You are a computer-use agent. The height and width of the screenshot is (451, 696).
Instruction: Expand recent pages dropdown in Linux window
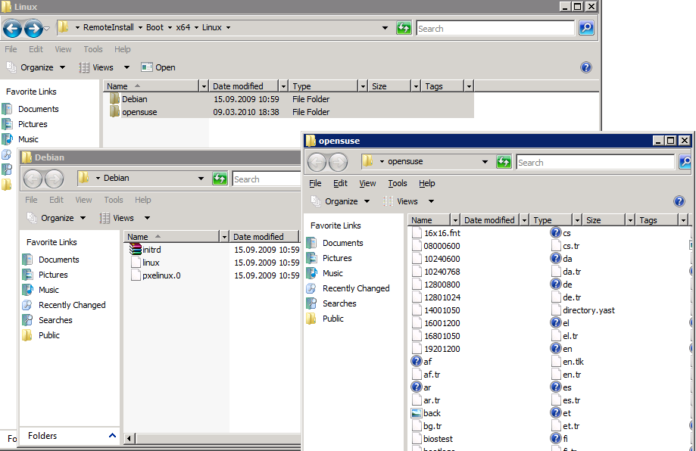coord(47,29)
